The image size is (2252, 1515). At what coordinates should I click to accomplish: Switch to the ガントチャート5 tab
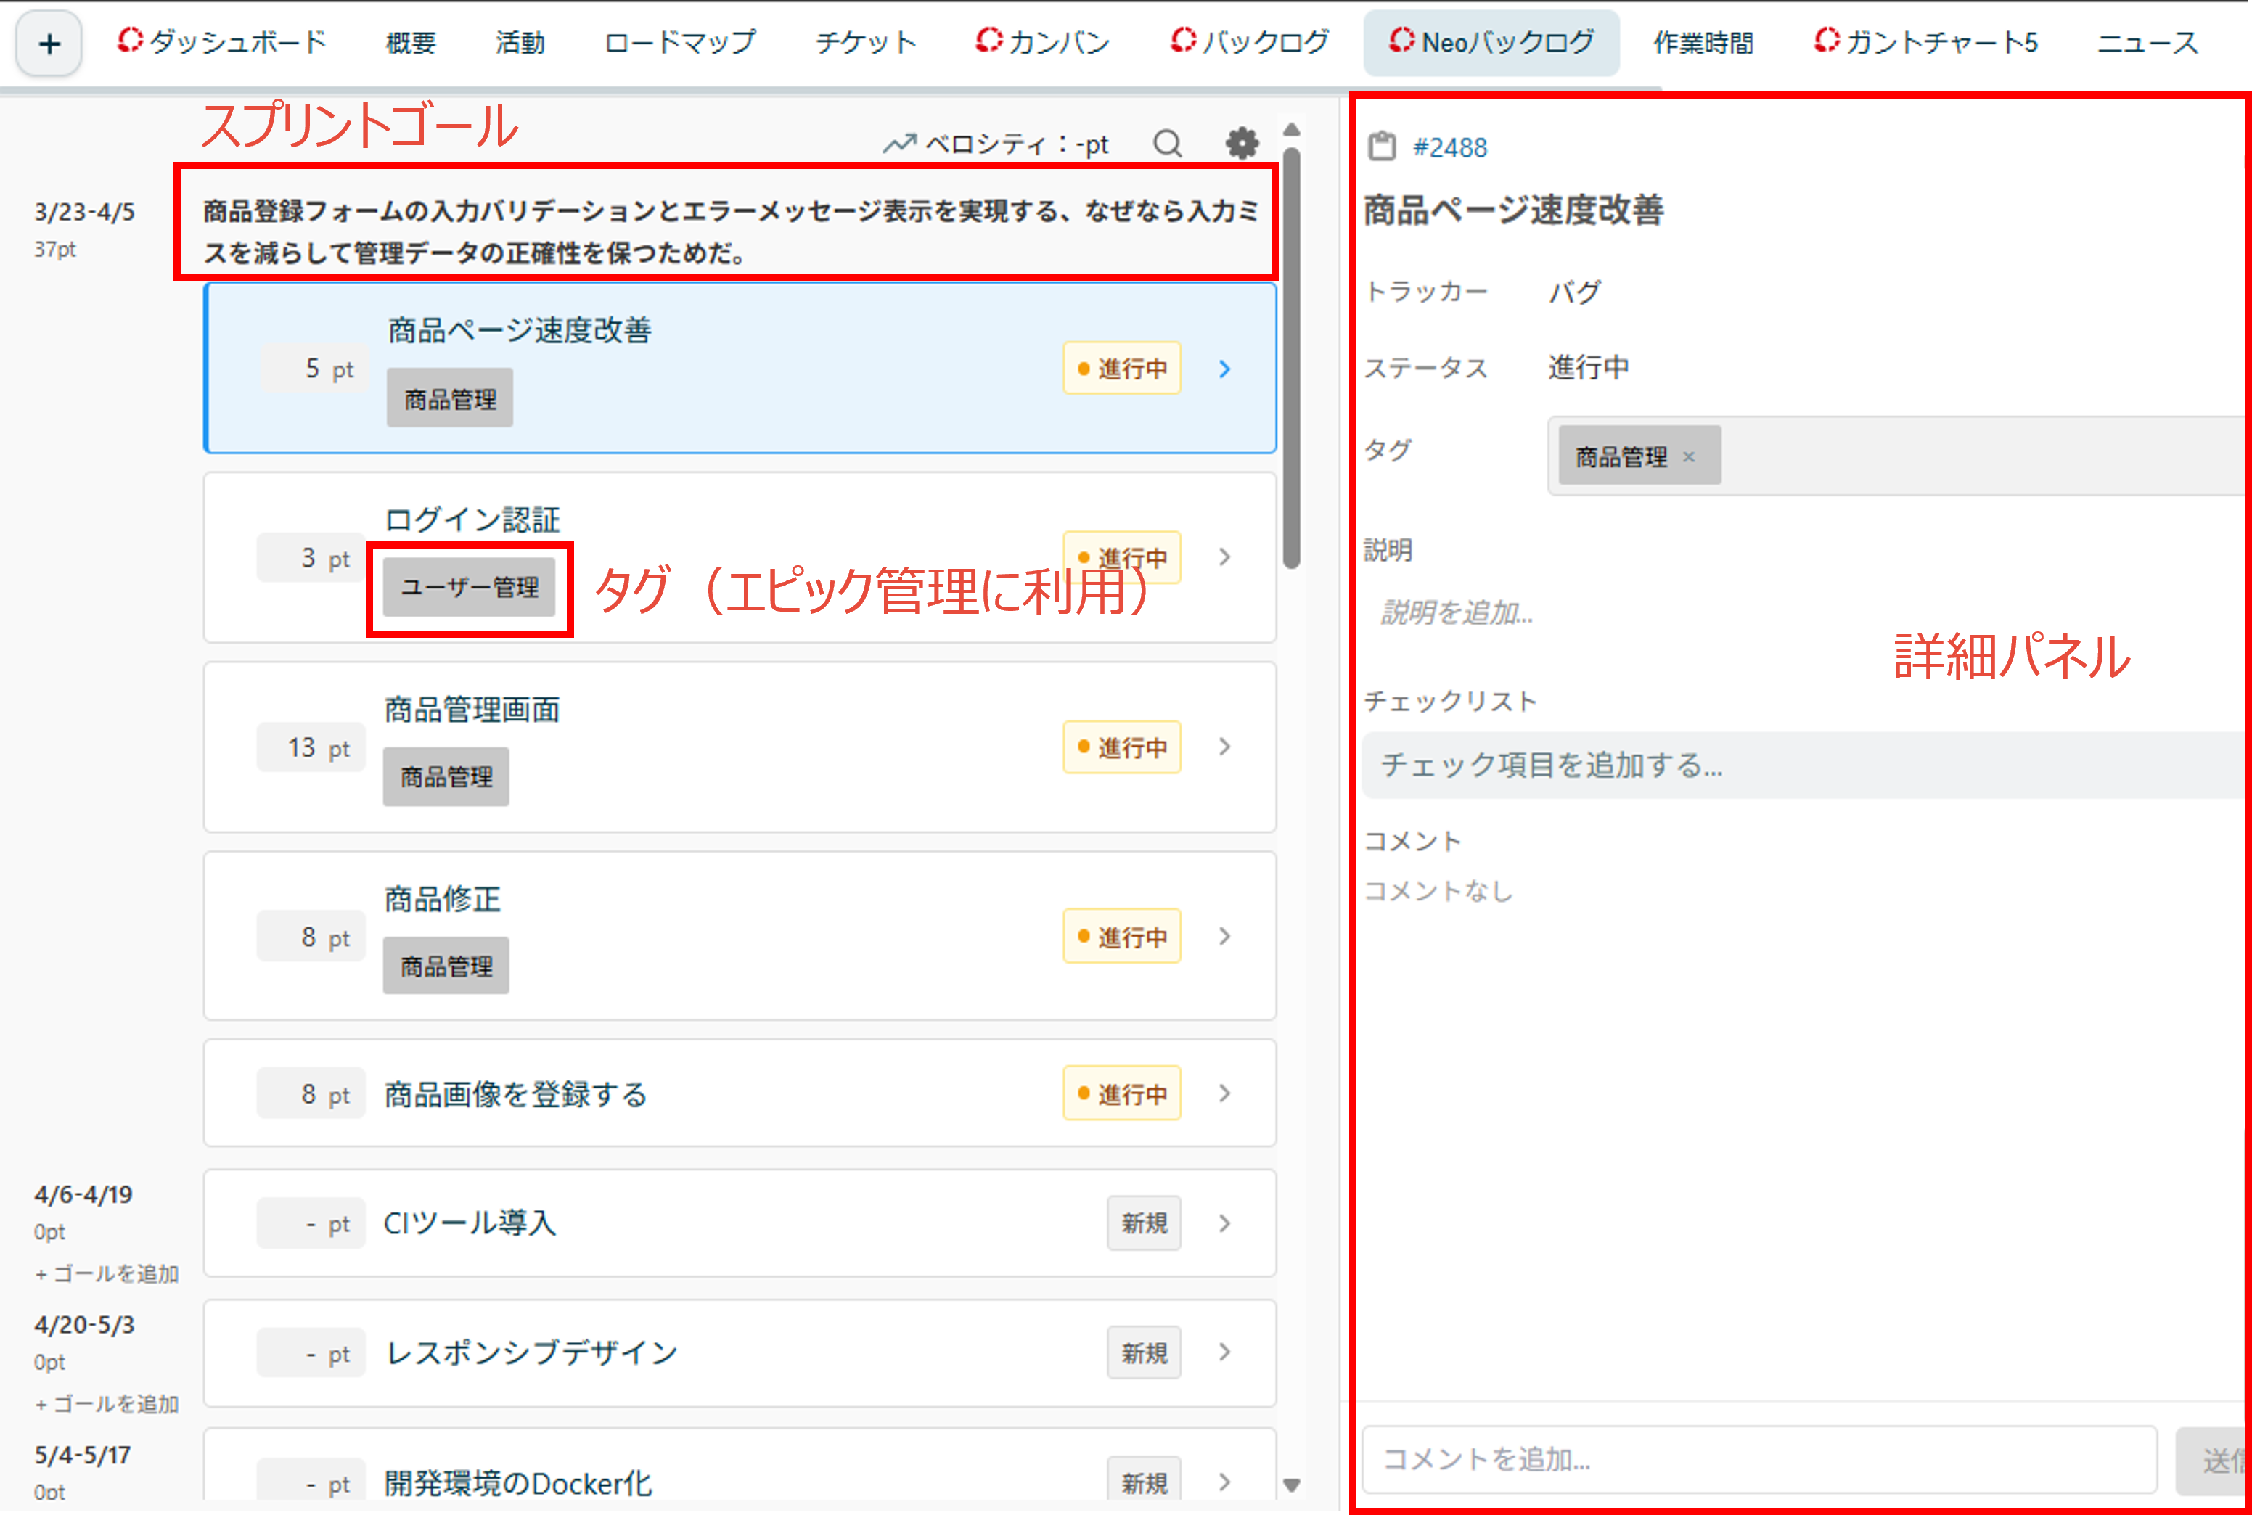(x=1926, y=43)
